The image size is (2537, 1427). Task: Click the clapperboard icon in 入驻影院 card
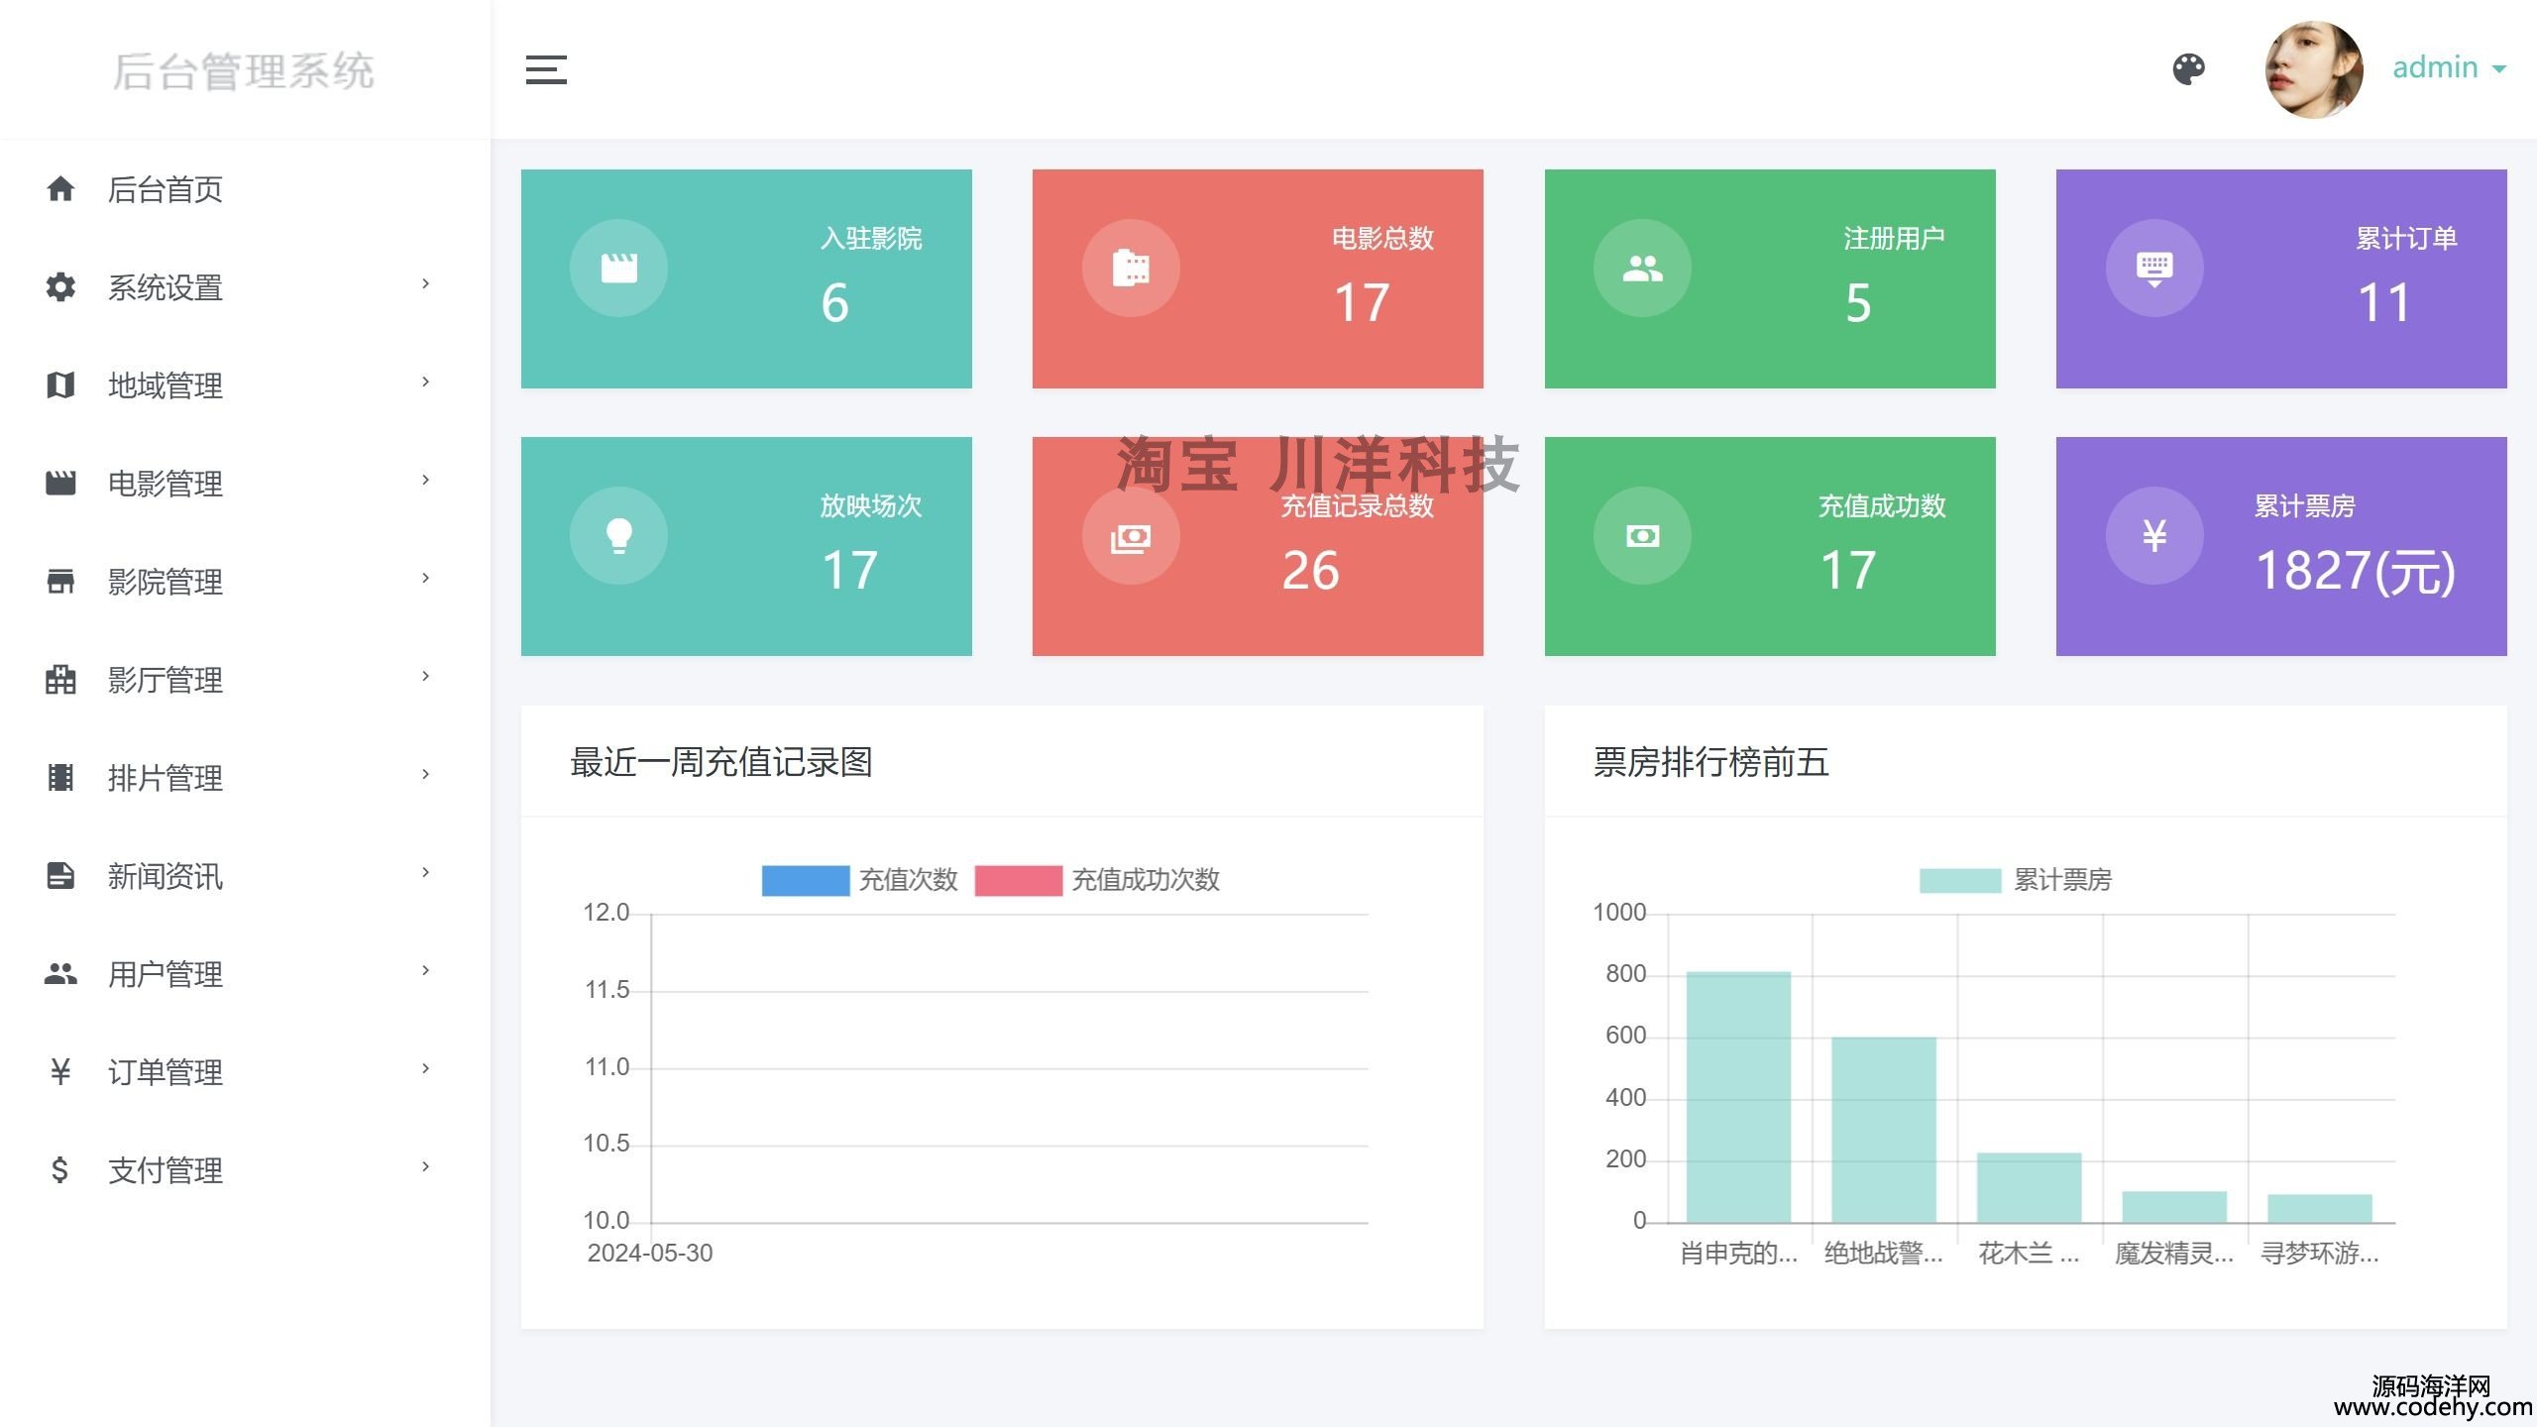[618, 268]
